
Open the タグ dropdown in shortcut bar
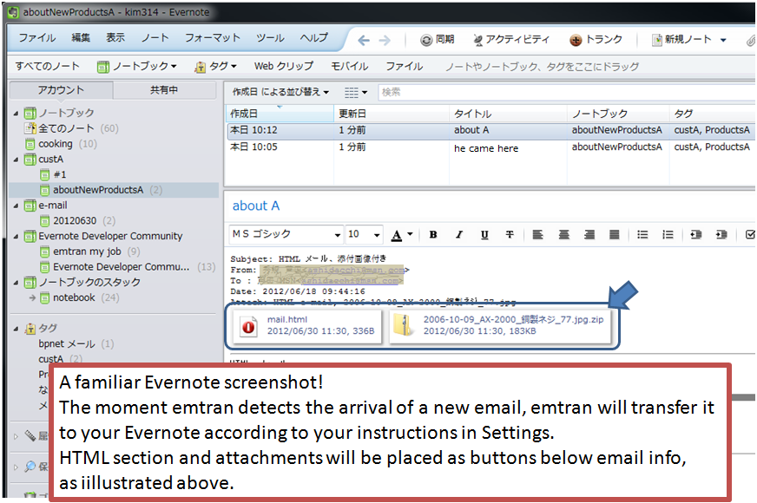(x=215, y=67)
